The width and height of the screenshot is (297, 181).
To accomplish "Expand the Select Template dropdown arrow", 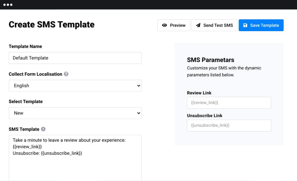I will [x=138, y=113].
